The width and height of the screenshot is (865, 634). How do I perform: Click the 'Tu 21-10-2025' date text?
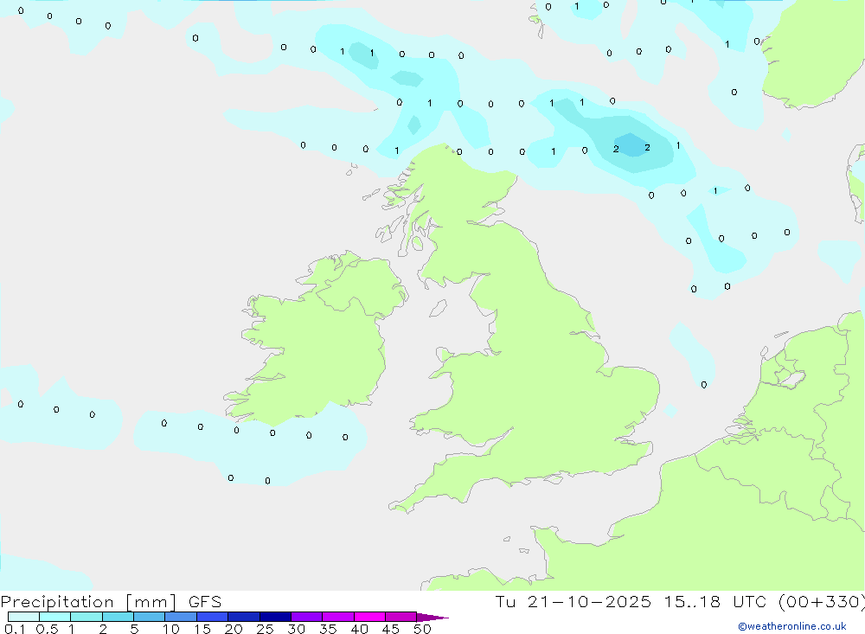pyautogui.click(x=573, y=602)
